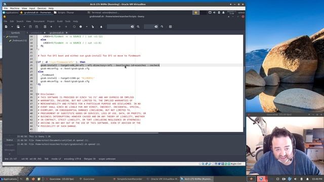Collapse the Disclaimer comment fold at line 34
This screenshot has width=324, height=182.
[37, 94]
